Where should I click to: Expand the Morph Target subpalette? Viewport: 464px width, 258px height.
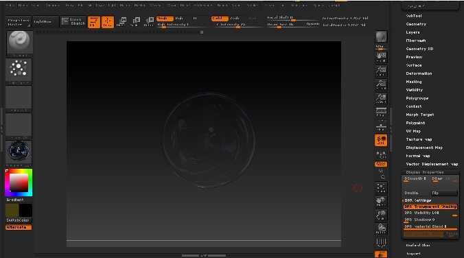pyautogui.click(x=420, y=115)
